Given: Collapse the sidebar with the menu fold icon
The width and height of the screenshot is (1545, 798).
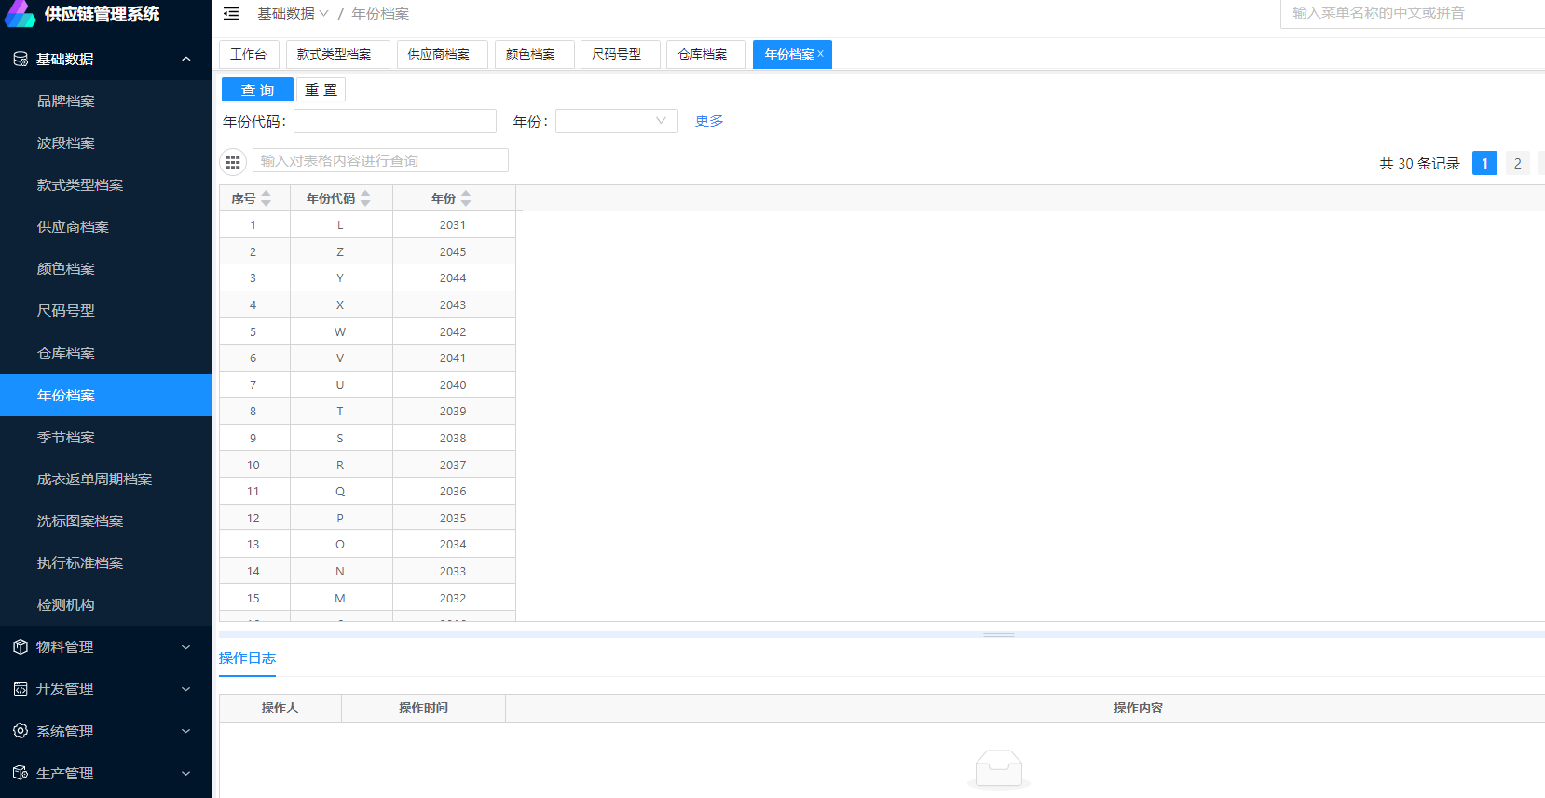Looking at the screenshot, I should pyautogui.click(x=231, y=14).
